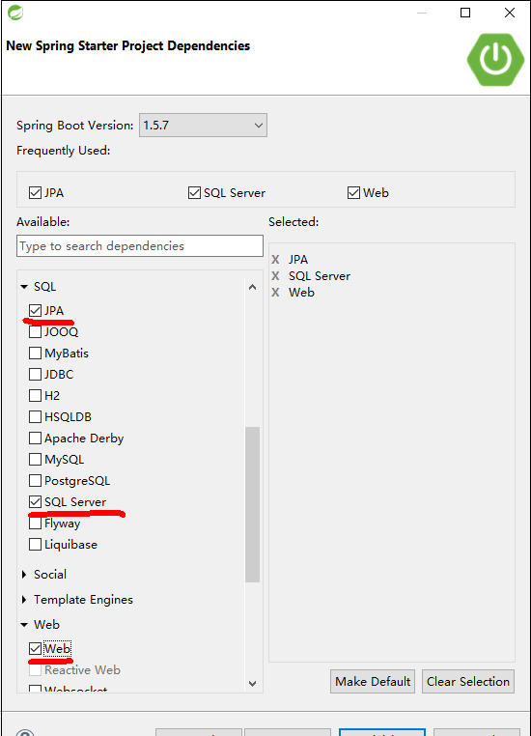Focus the search dependencies field
Image resolution: width=531 pixels, height=736 pixels.
(x=140, y=246)
